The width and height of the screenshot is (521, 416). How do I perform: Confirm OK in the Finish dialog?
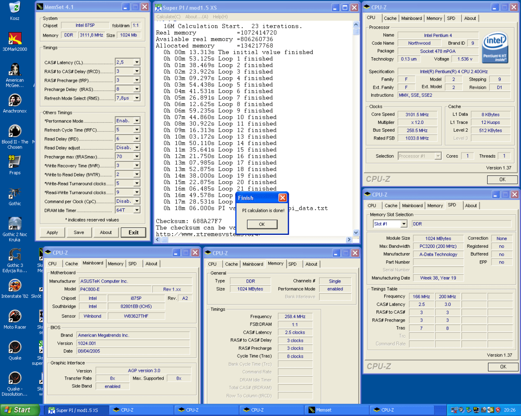pyautogui.click(x=262, y=224)
